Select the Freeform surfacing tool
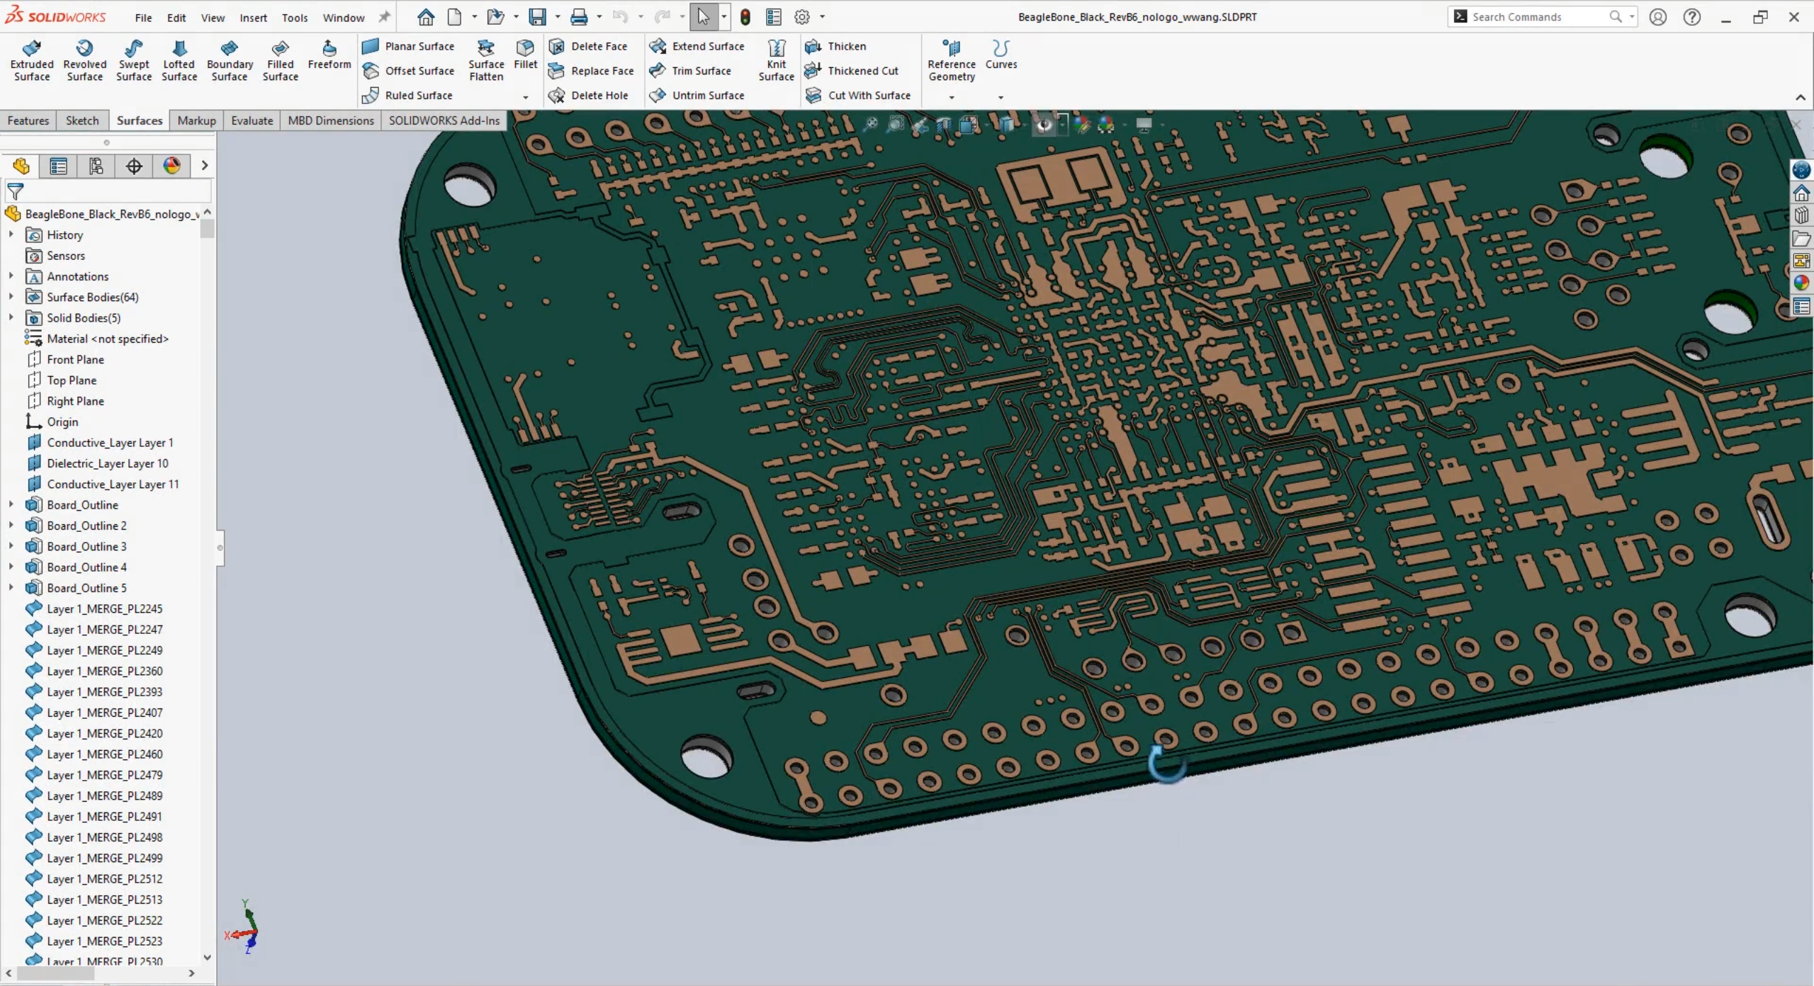 click(x=328, y=57)
